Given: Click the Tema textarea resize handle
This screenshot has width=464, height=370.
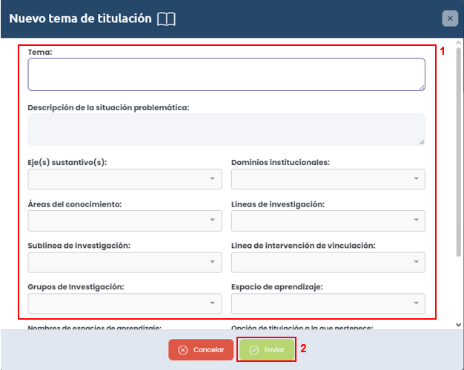Looking at the screenshot, I should (422, 87).
